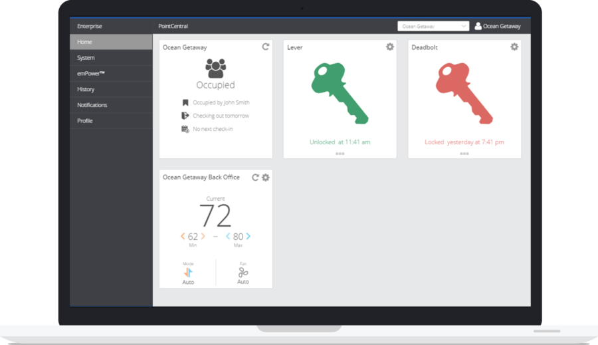This screenshot has width=598, height=345.
Task: Increase the minimum temperature of 62
Action: pos(203,236)
